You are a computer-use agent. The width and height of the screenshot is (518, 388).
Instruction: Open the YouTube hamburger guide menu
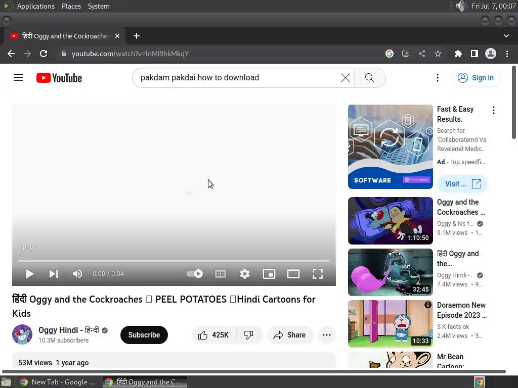point(18,78)
